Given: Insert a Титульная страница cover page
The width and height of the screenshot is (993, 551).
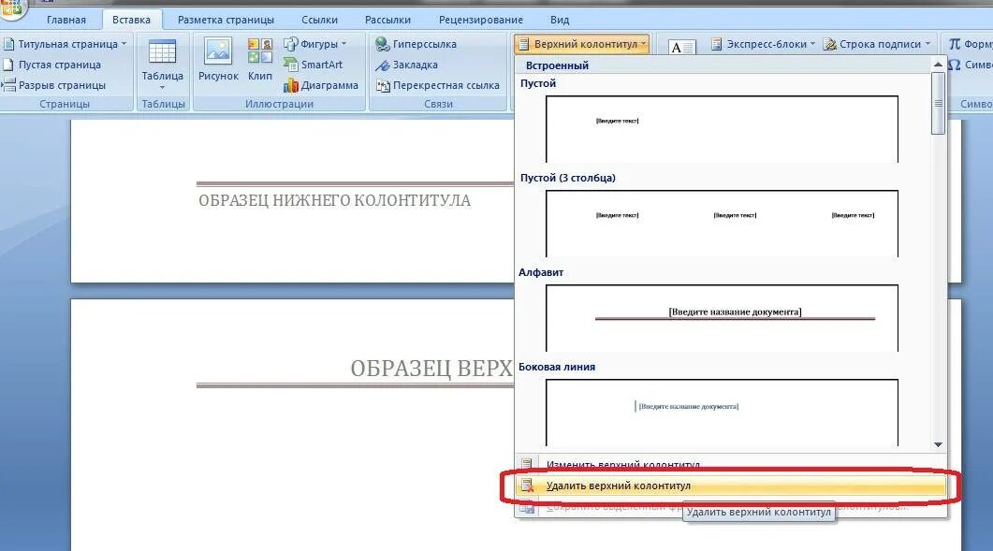Looking at the screenshot, I should 66,44.
